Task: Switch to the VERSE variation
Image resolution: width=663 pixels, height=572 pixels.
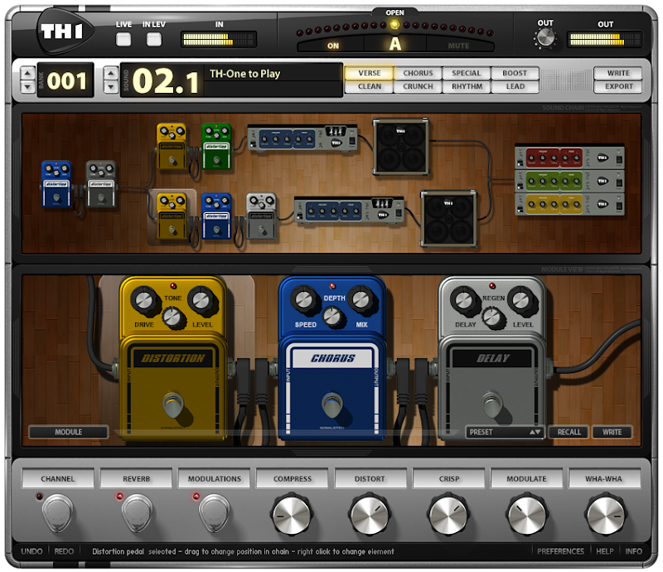Action: click(x=369, y=73)
